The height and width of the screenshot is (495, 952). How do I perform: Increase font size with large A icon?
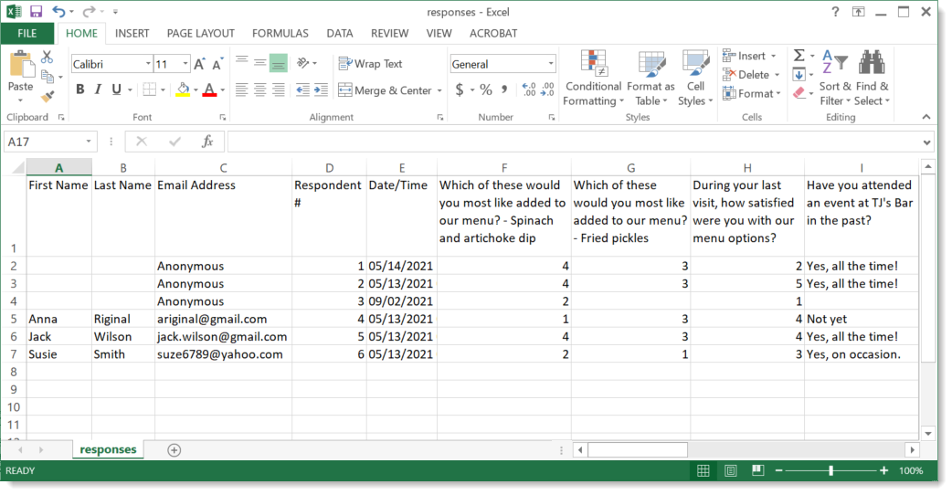(199, 64)
